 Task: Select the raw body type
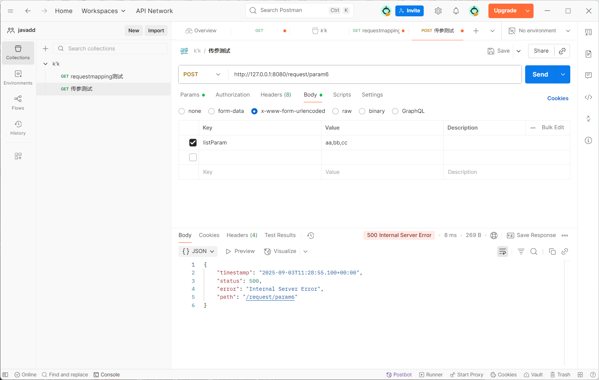coord(336,111)
